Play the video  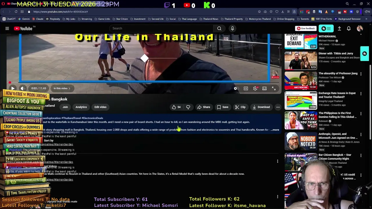click(13, 88)
